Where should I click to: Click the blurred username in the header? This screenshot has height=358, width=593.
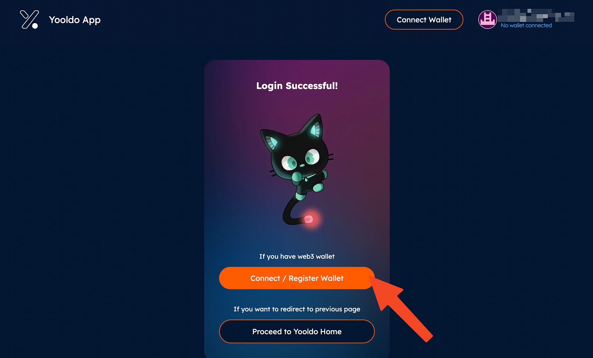536,16
